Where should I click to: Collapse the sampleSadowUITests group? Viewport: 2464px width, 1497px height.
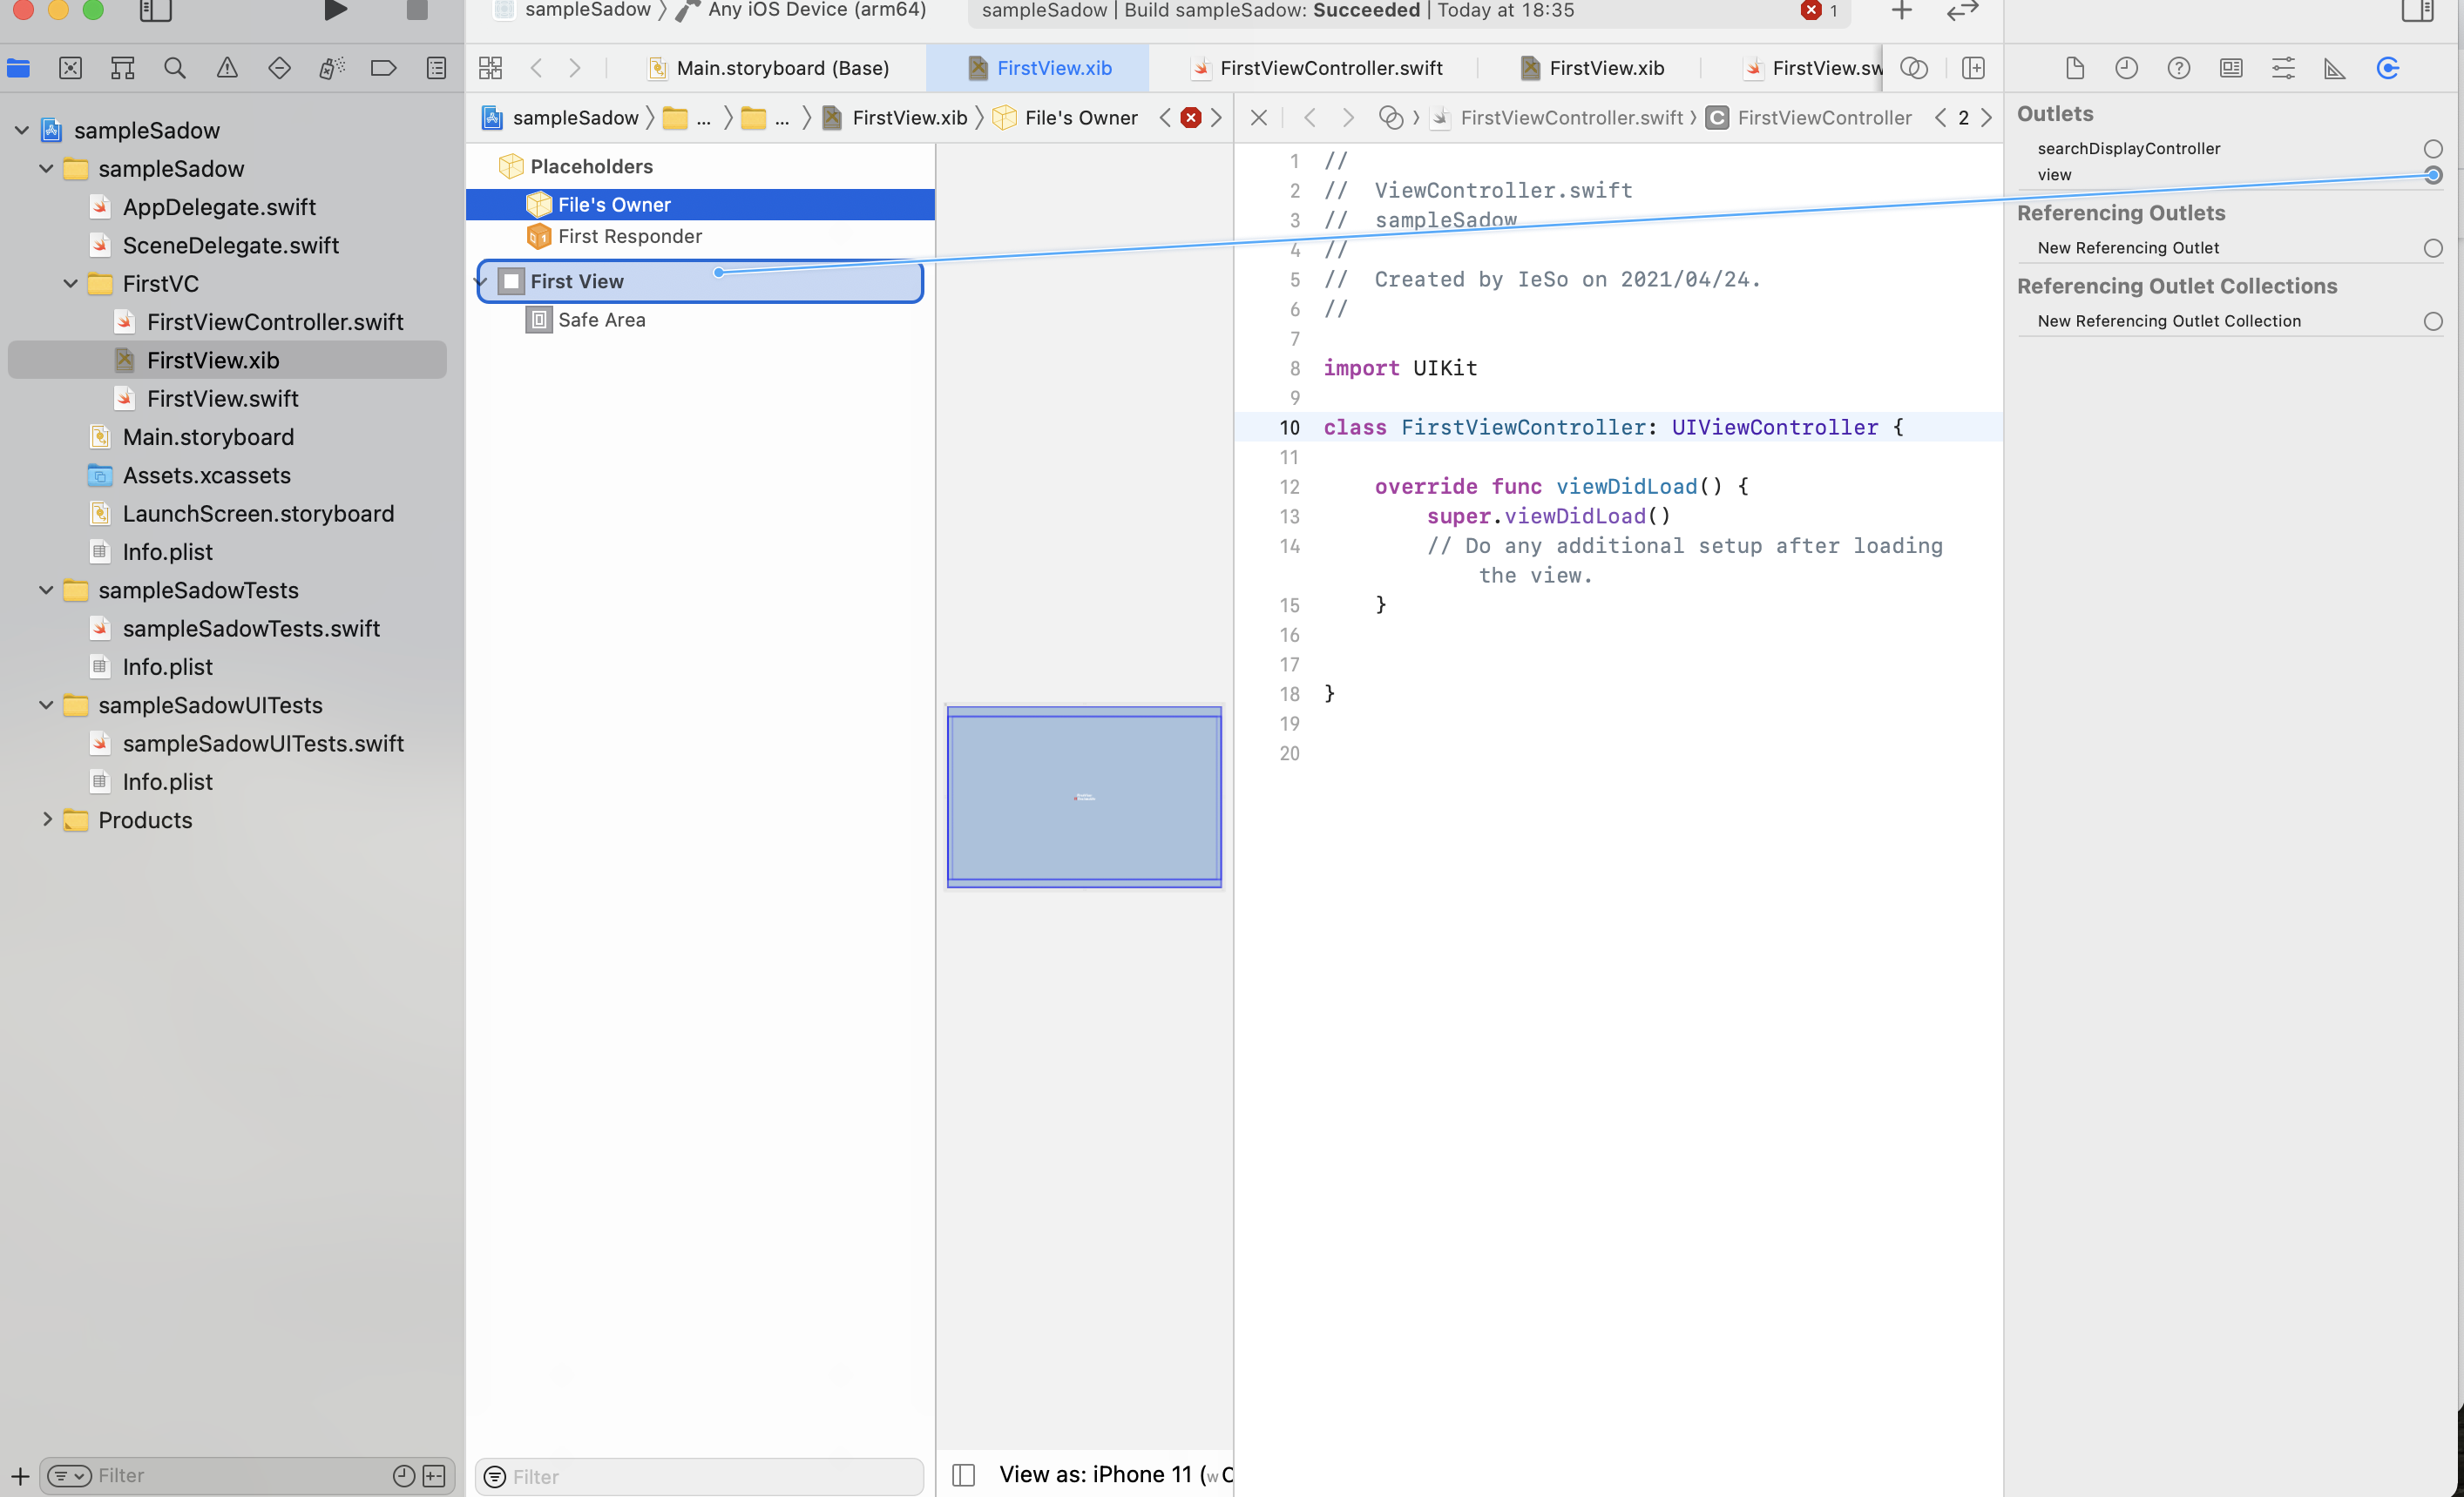pos(46,705)
